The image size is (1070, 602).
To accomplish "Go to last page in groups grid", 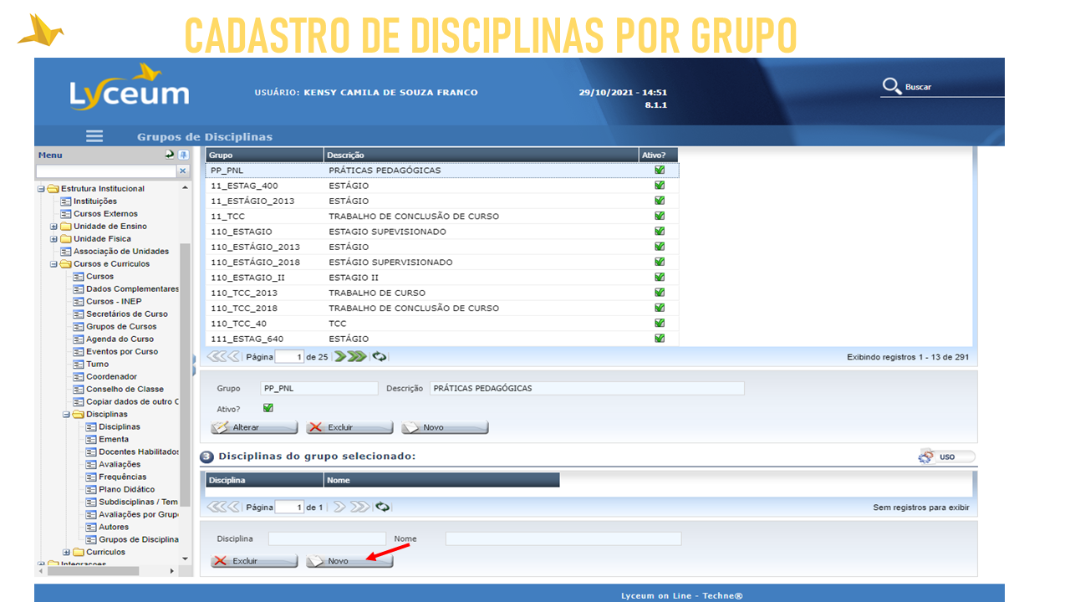I will pyautogui.click(x=358, y=356).
